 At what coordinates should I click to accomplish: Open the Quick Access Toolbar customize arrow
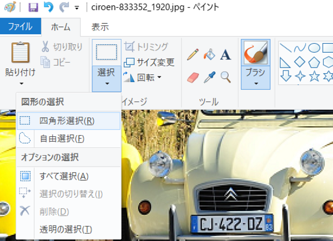coord(77,8)
